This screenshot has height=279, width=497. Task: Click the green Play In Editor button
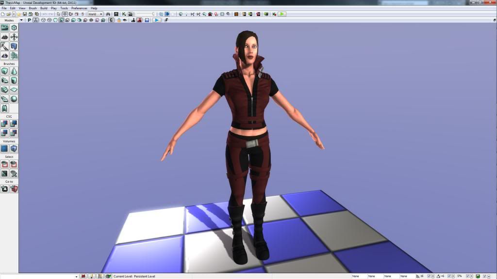282,14
